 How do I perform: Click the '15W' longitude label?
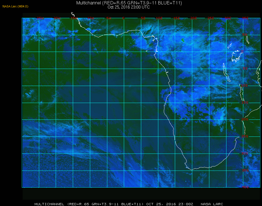(x=74, y=18)
